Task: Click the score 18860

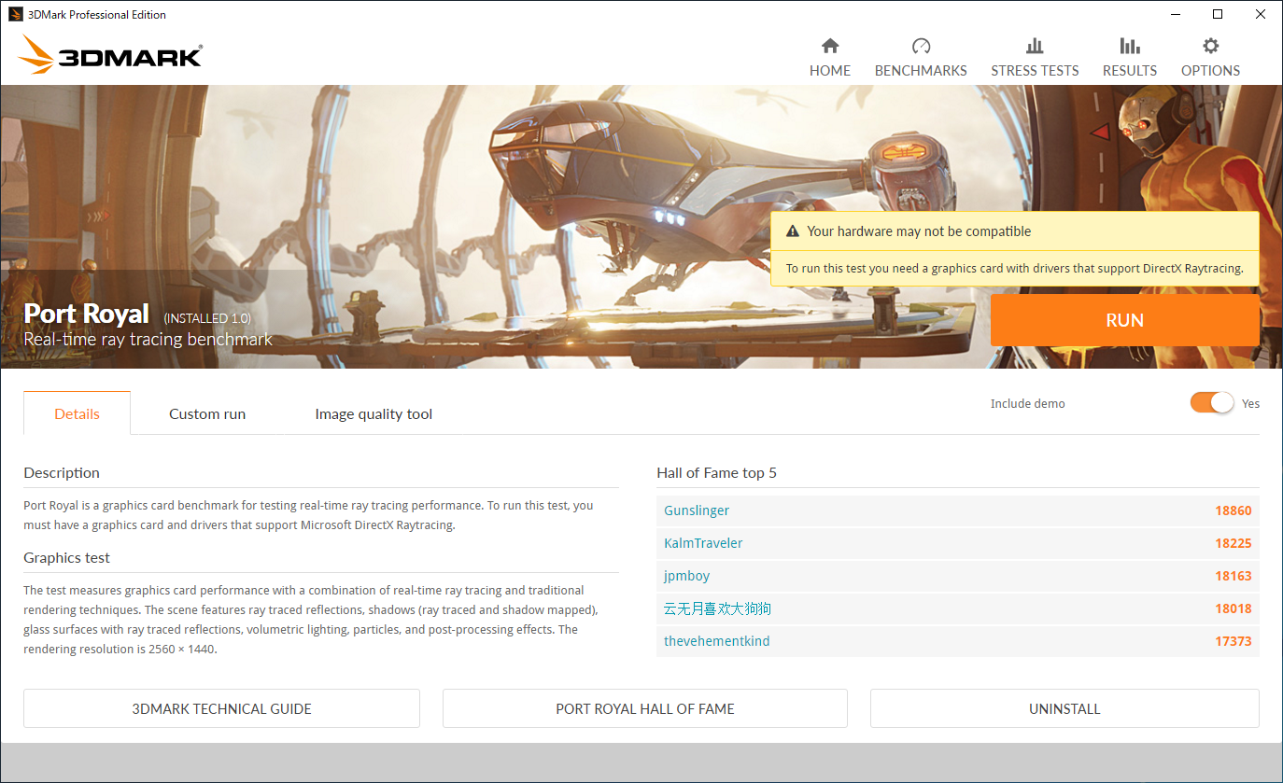Action: pos(1233,510)
